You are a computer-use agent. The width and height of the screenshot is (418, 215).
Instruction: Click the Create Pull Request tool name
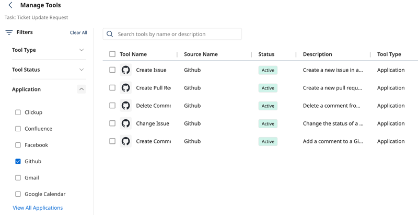coord(153,88)
